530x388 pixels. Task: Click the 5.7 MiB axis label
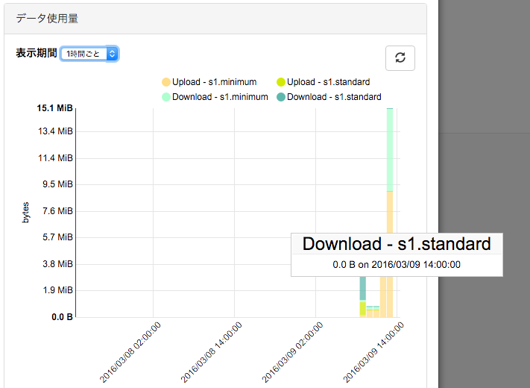[x=57, y=237]
